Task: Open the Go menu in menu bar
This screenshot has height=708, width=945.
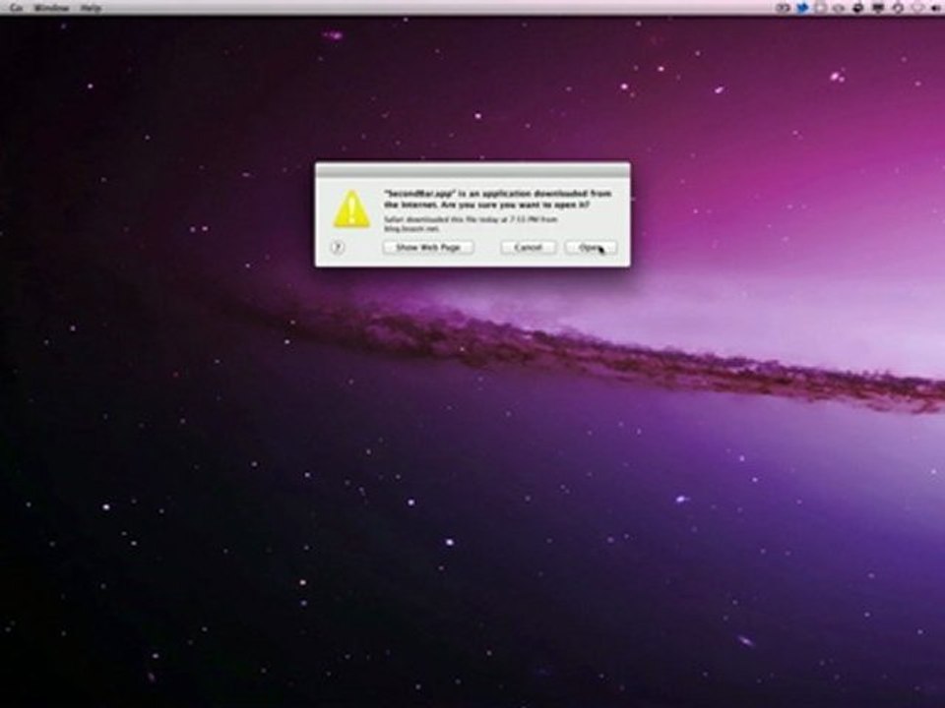Action: click(17, 8)
